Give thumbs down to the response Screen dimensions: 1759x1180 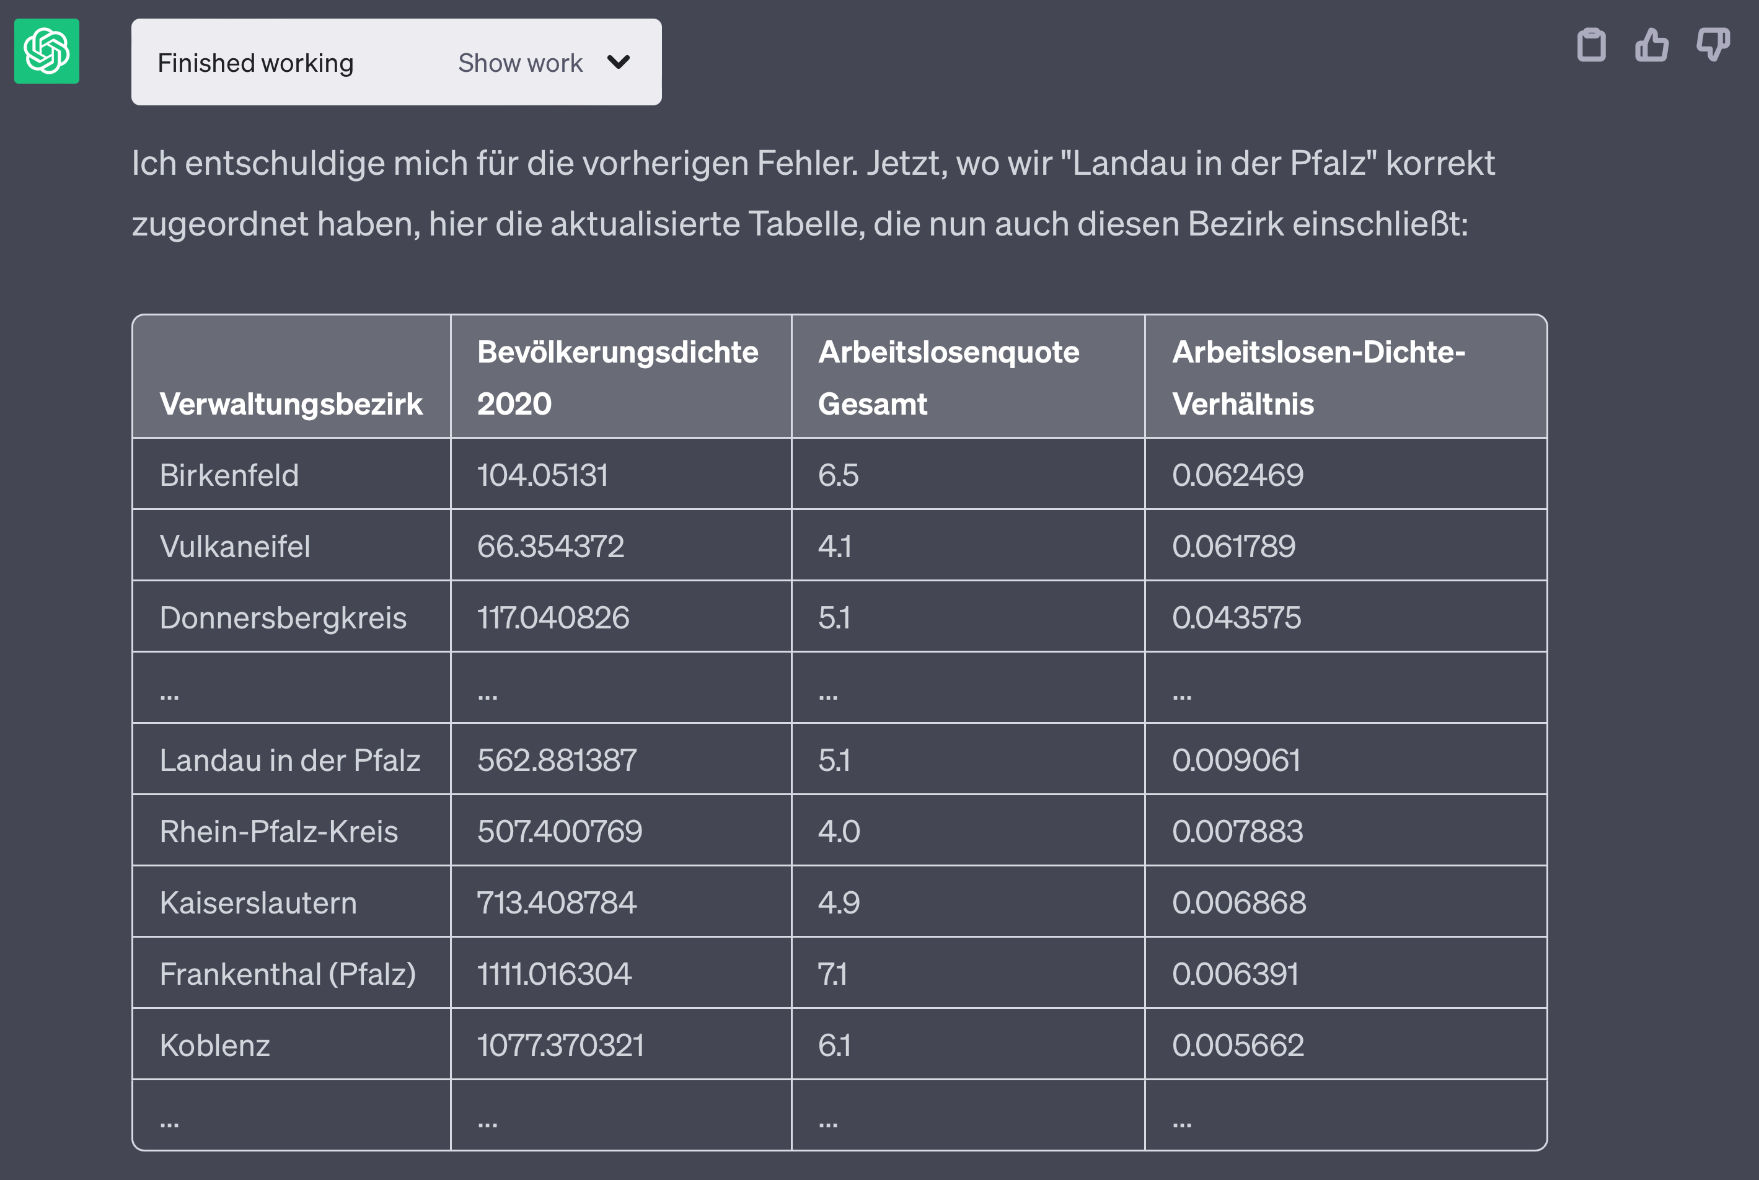click(x=1713, y=45)
